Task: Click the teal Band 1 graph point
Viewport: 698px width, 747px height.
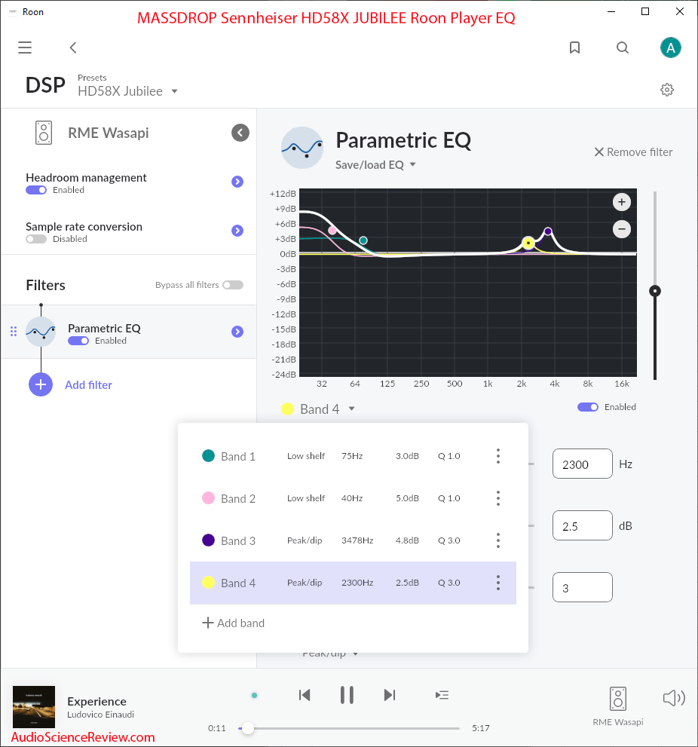Action: (x=363, y=240)
